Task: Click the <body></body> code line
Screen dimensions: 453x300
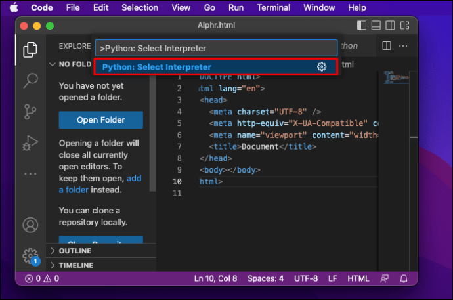Action: point(230,170)
